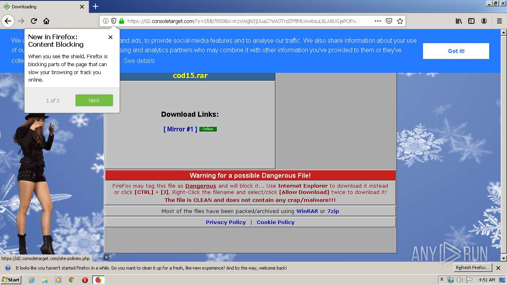The height and width of the screenshot is (285, 507).
Task: Launch Opera from the taskbar
Action: [x=85, y=280]
